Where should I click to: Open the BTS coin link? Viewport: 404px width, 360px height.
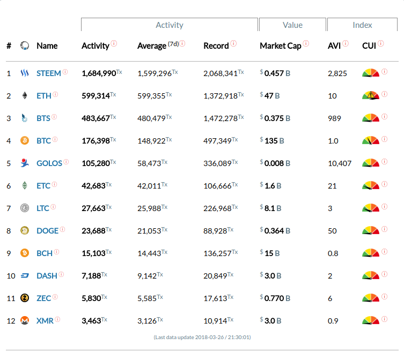click(43, 118)
